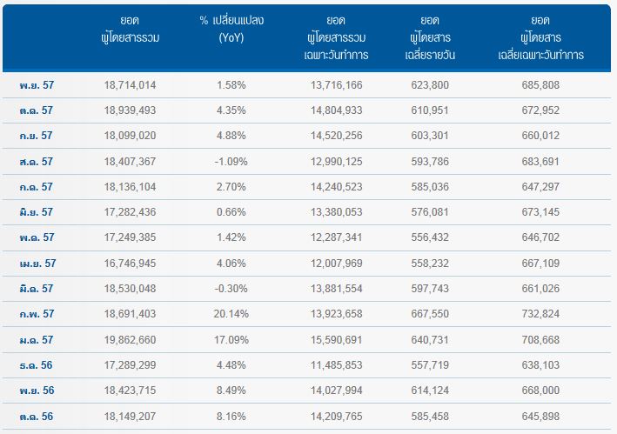
Task: Select the ยอดผู้โดยสารรวม column header
Action: coord(130,29)
